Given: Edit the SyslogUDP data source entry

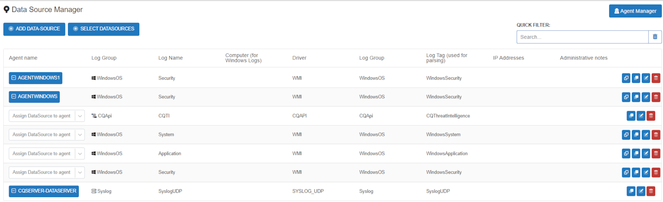Looking at the screenshot, I should point(641,191).
